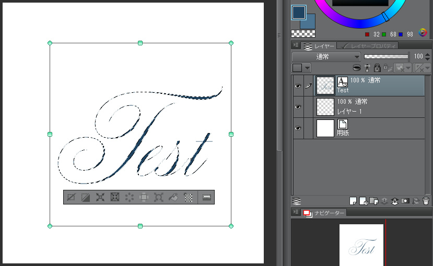The height and width of the screenshot is (266, 433).
Task: Create a new raster layer
Action: point(353,200)
